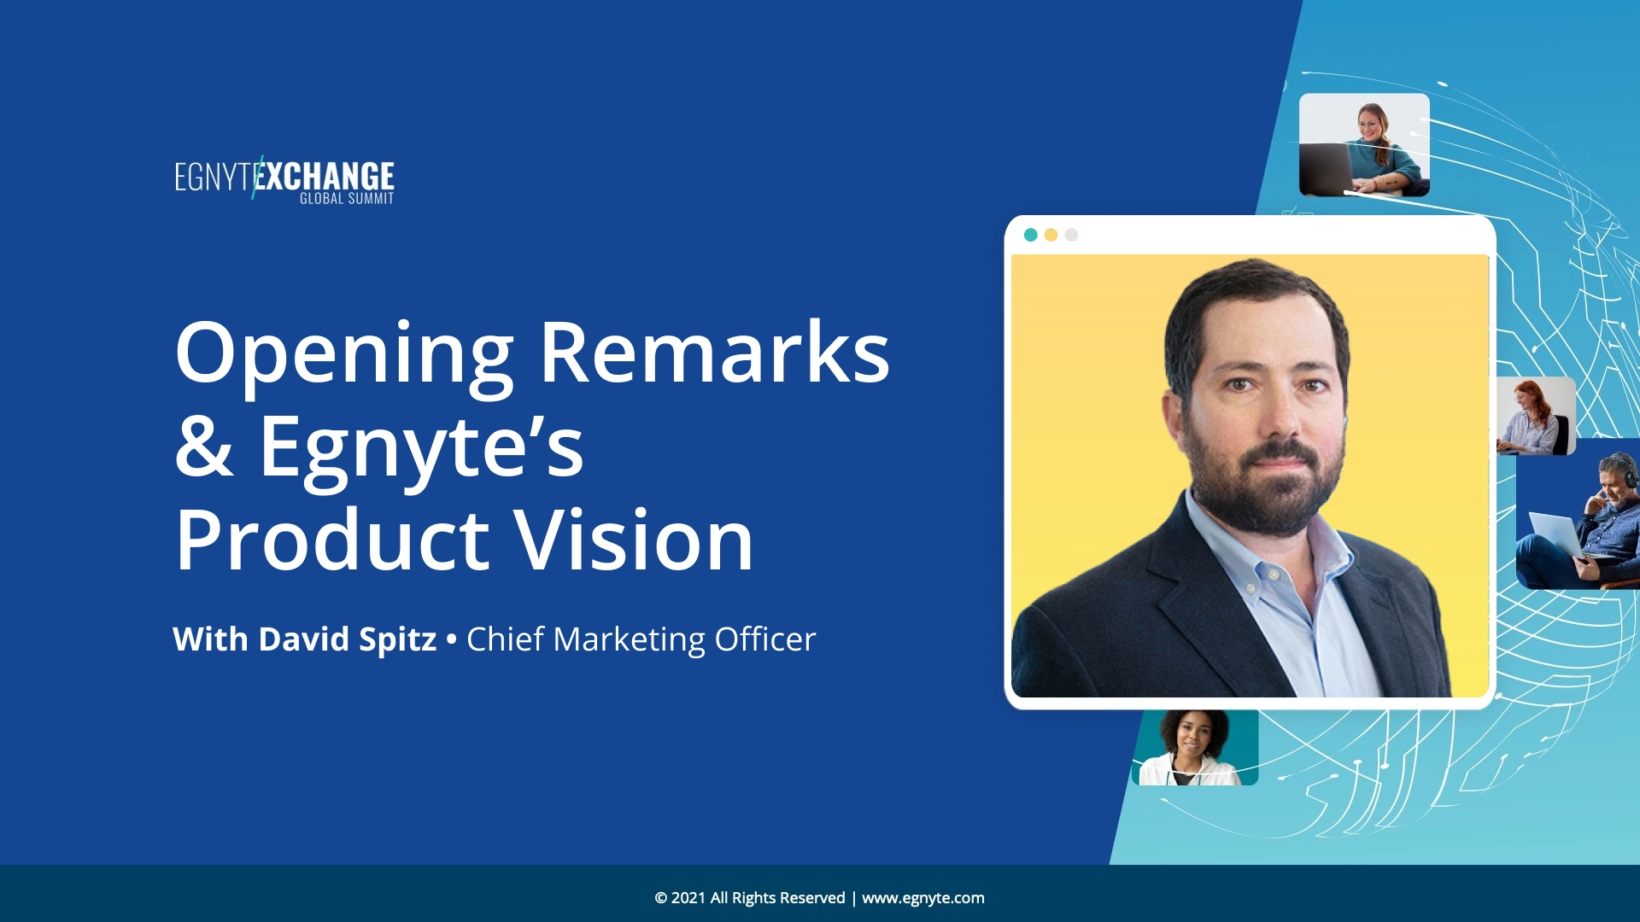Screen dimensions: 1640x922
Task: Select the red-haired woman thumbnail
Action: (1535, 416)
